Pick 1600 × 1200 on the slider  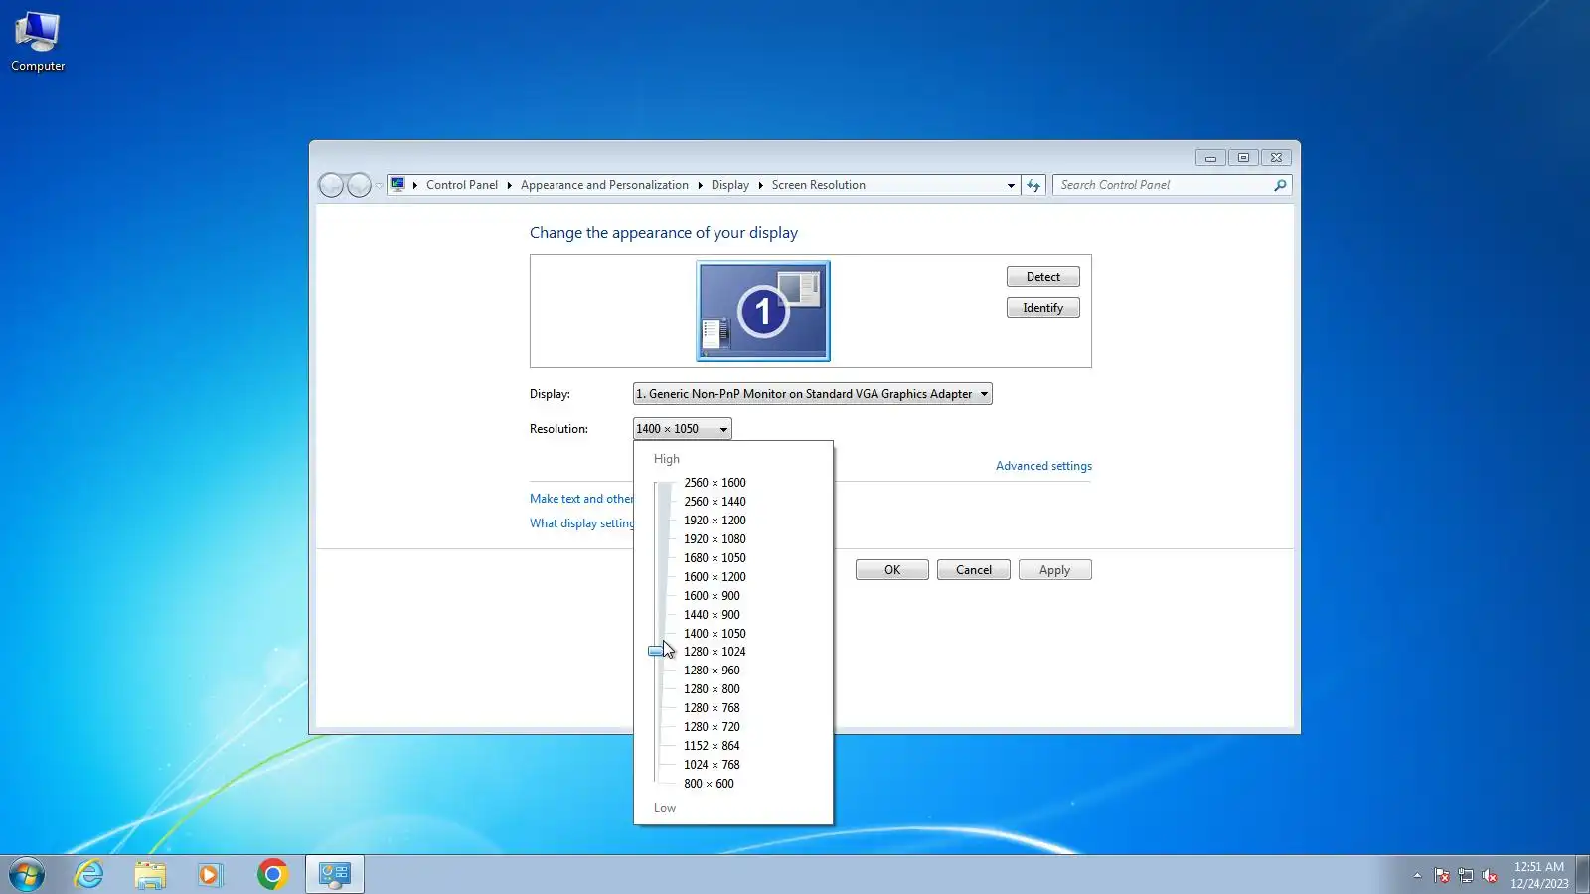(715, 577)
